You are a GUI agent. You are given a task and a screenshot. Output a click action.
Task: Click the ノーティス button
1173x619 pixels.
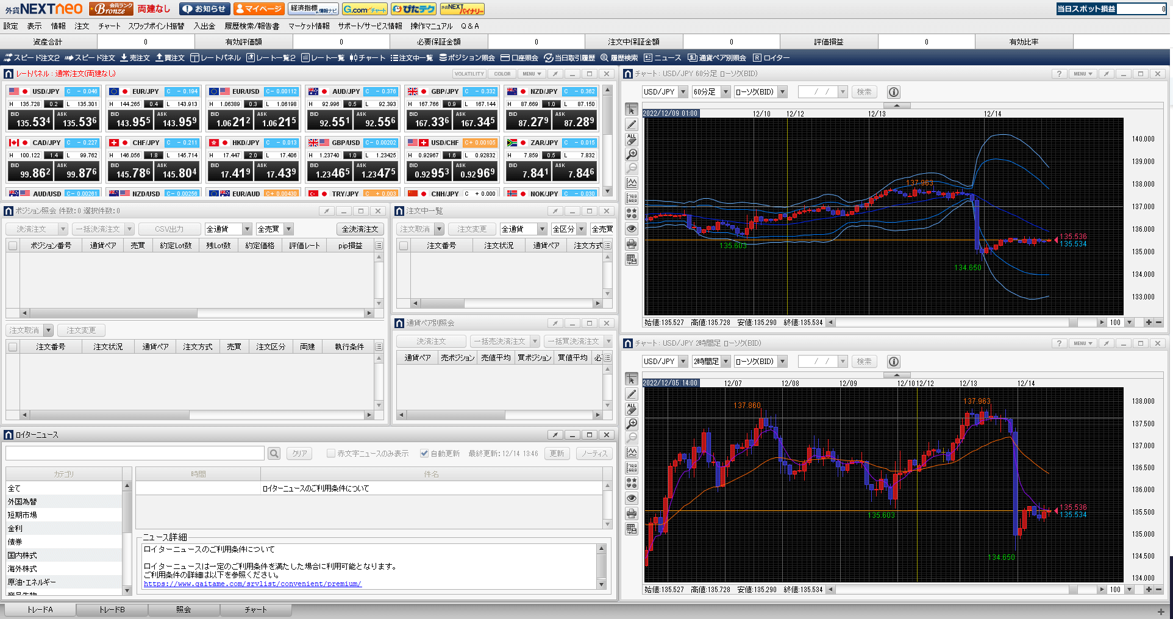[x=594, y=454]
